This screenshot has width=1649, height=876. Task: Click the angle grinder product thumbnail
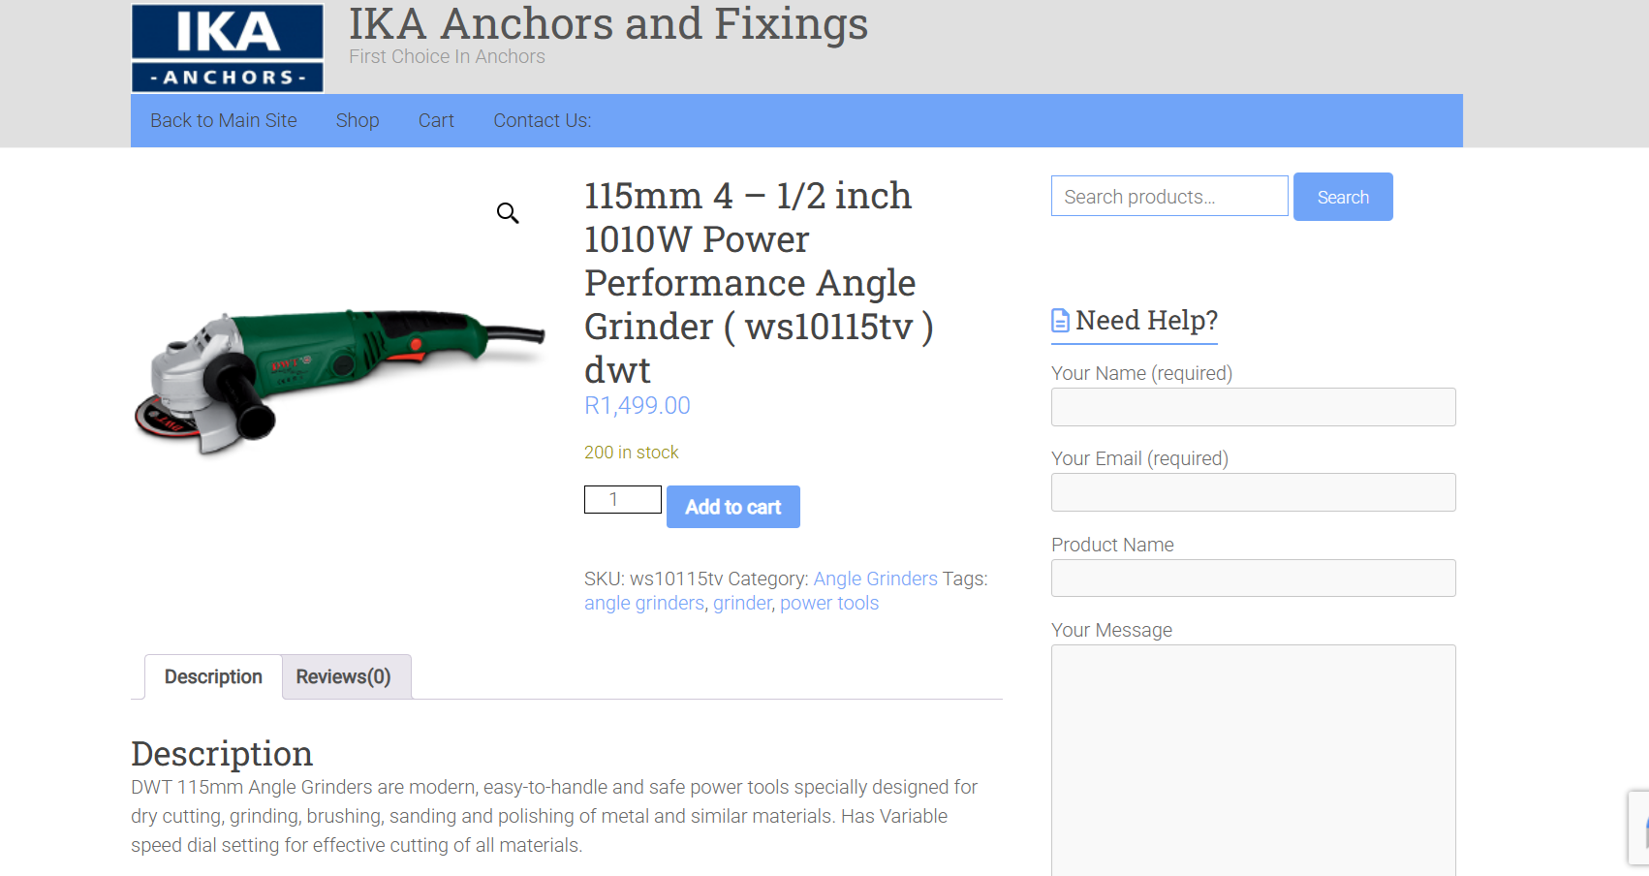click(x=339, y=383)
